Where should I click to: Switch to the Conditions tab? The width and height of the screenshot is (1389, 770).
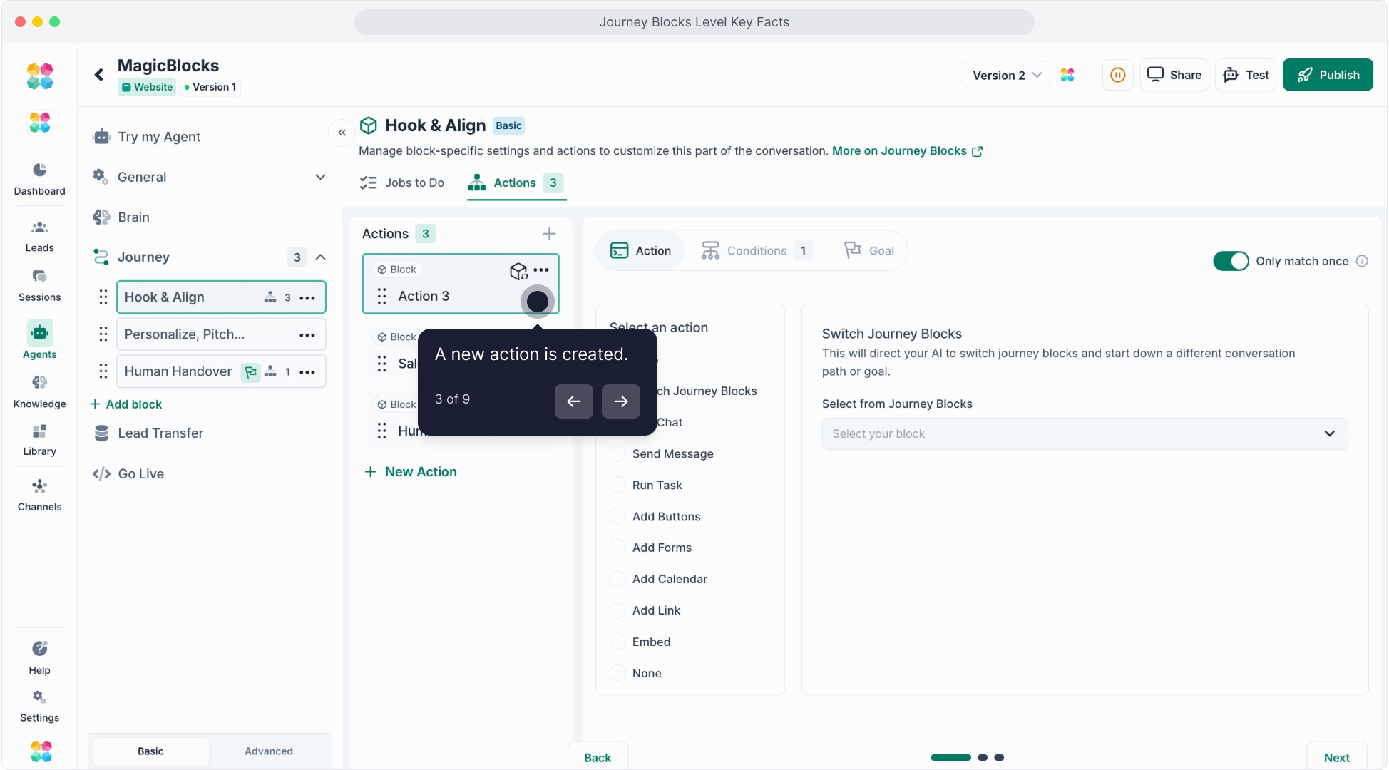[756, 251]
